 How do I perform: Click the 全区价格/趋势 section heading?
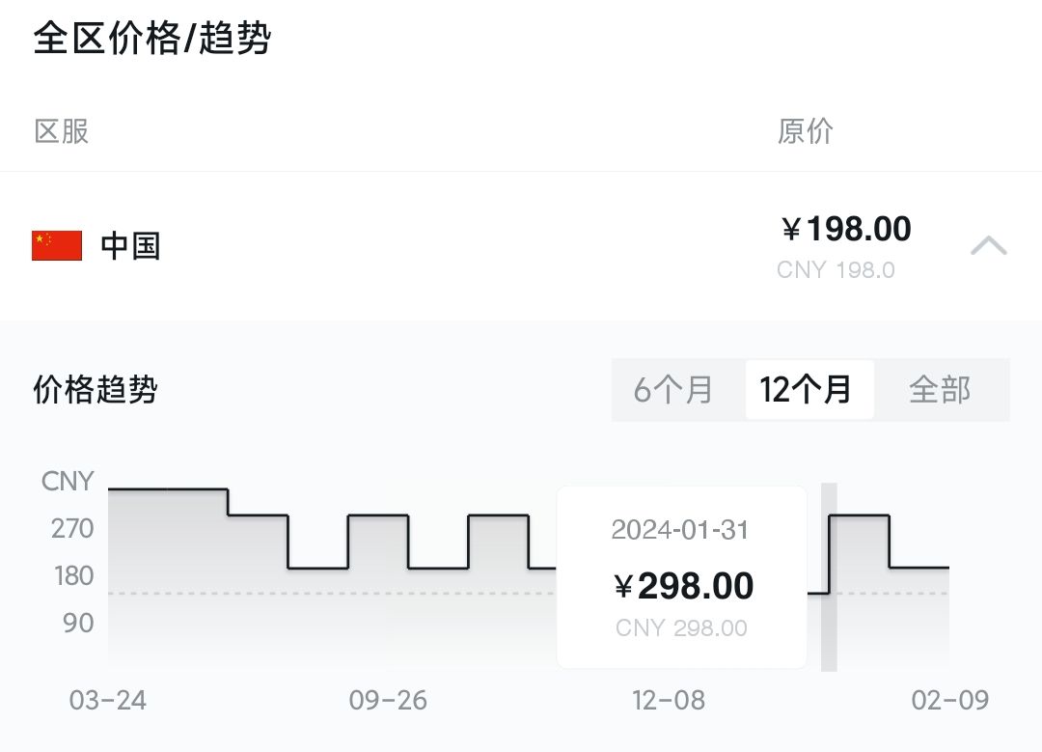152,38
